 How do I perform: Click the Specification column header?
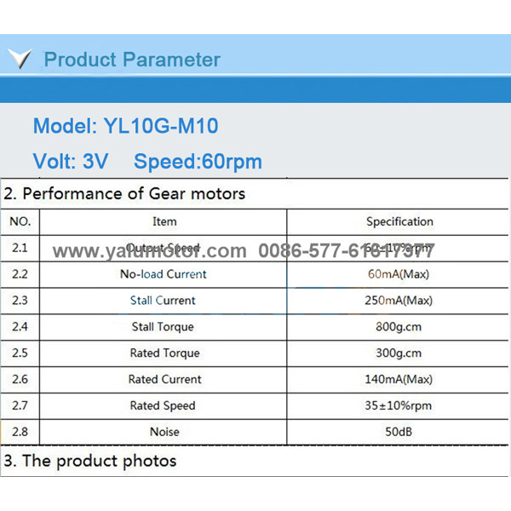399,222
